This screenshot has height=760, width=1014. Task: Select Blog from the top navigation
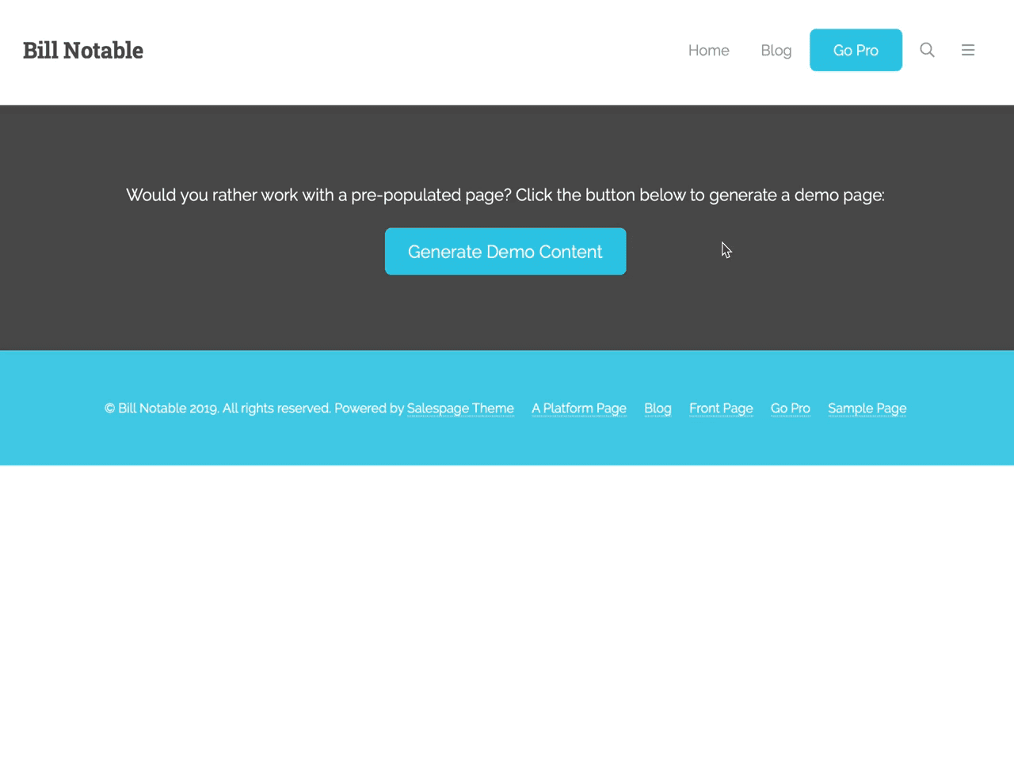click(x=776, y=50)
